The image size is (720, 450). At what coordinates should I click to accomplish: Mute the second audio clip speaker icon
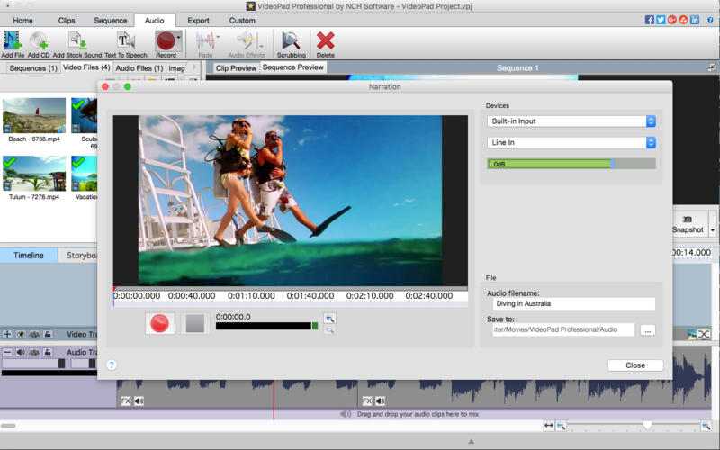coord(380,400)
